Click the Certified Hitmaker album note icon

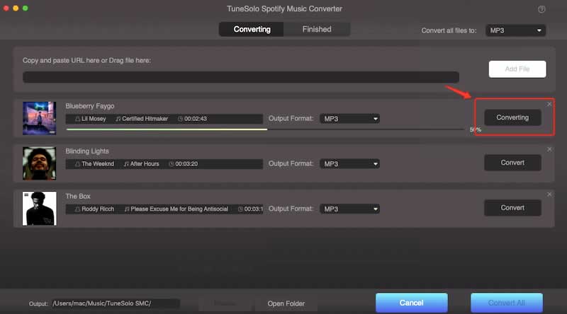coord(118,119)
